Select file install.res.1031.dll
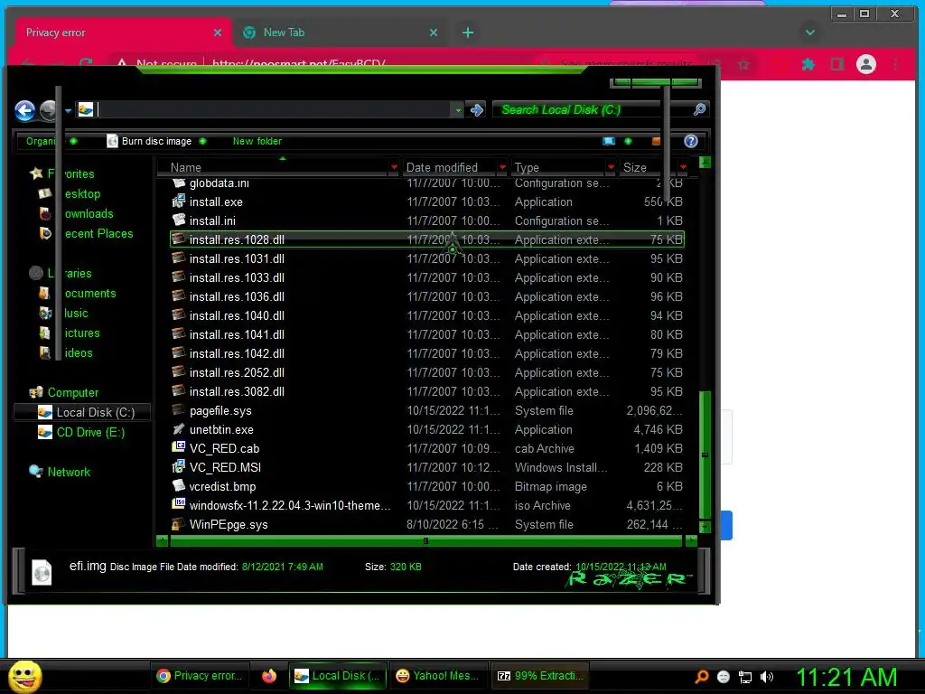925x694 pixels. click(426, 258)
